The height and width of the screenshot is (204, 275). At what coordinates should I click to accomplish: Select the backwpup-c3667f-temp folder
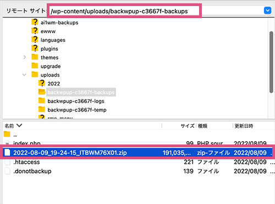(x=77, y=110)
